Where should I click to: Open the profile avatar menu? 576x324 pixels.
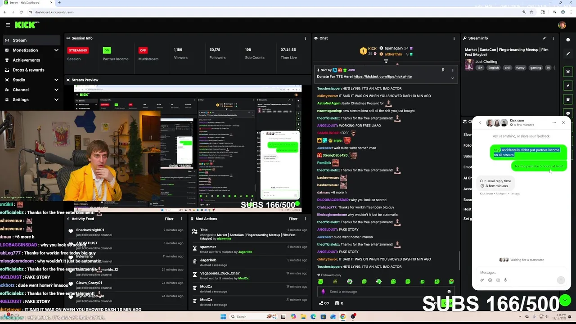[x=562, y=25]
